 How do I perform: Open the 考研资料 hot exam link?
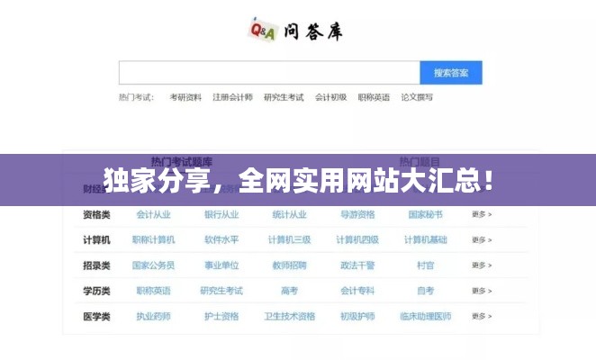(185, 97)
